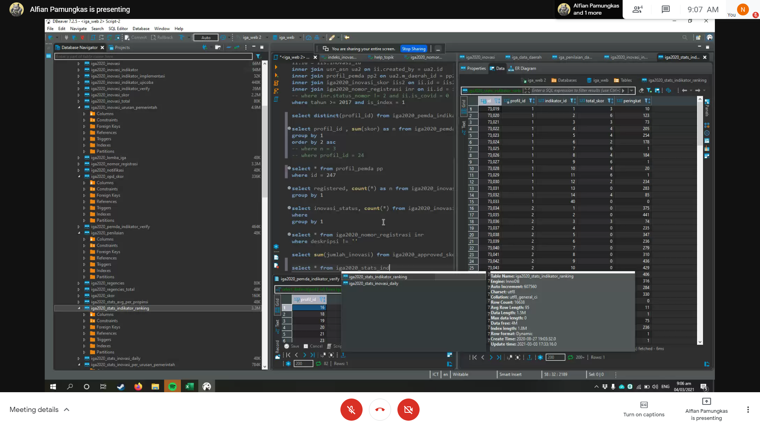This screenshot has height=427, width=760.
Task: Open the iga_data_daerah editor tab
Action: coord(526,57)
